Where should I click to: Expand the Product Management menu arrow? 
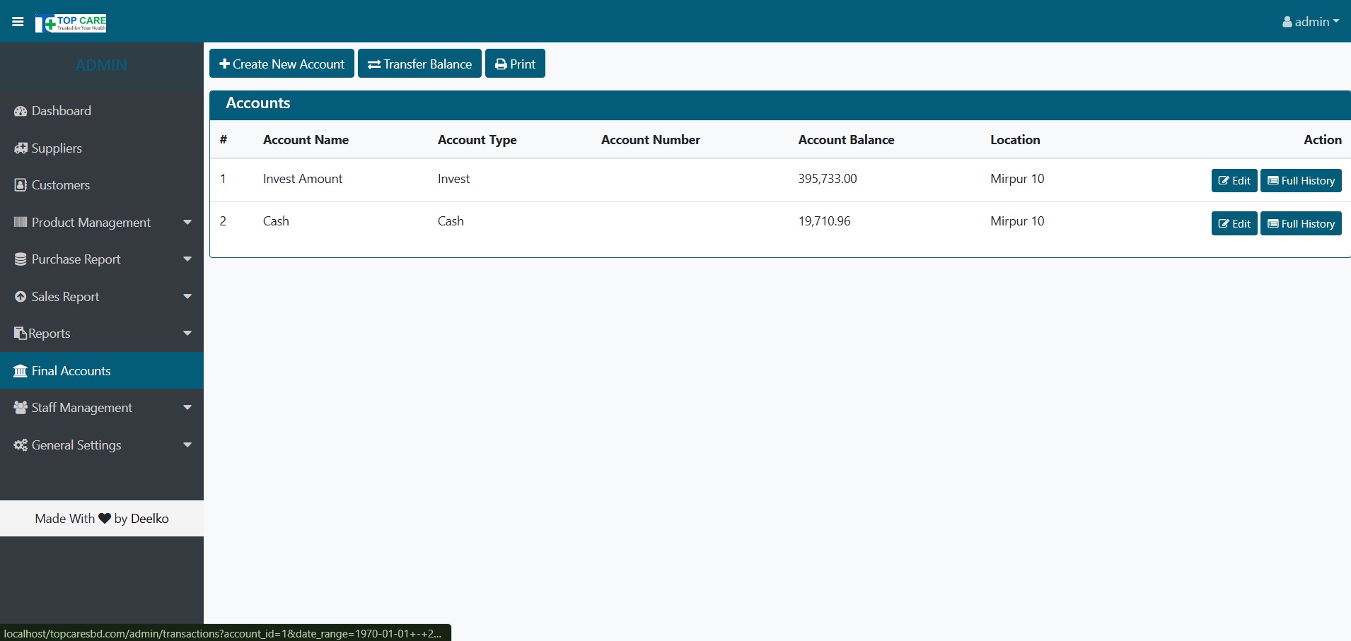[x=187, y=223]
